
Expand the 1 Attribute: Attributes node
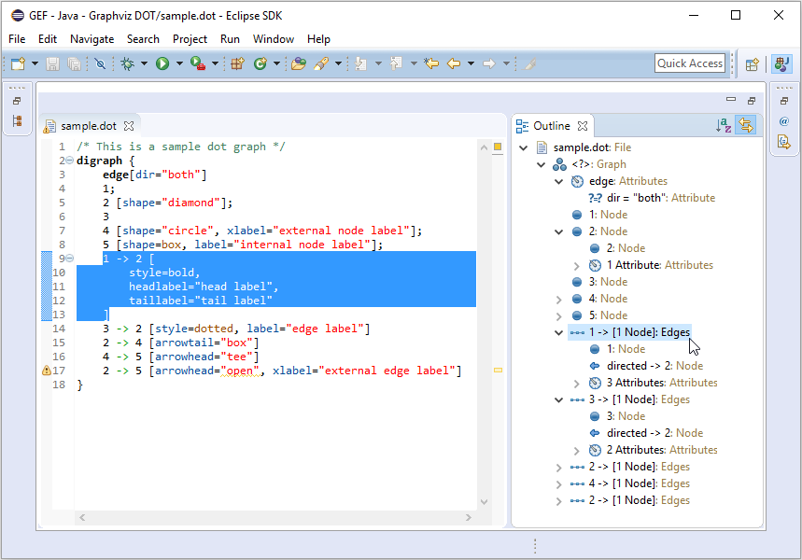coord(576,266)
